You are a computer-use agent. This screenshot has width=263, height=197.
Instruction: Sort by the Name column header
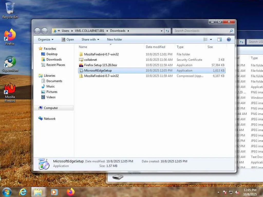[x=111, y=47]
